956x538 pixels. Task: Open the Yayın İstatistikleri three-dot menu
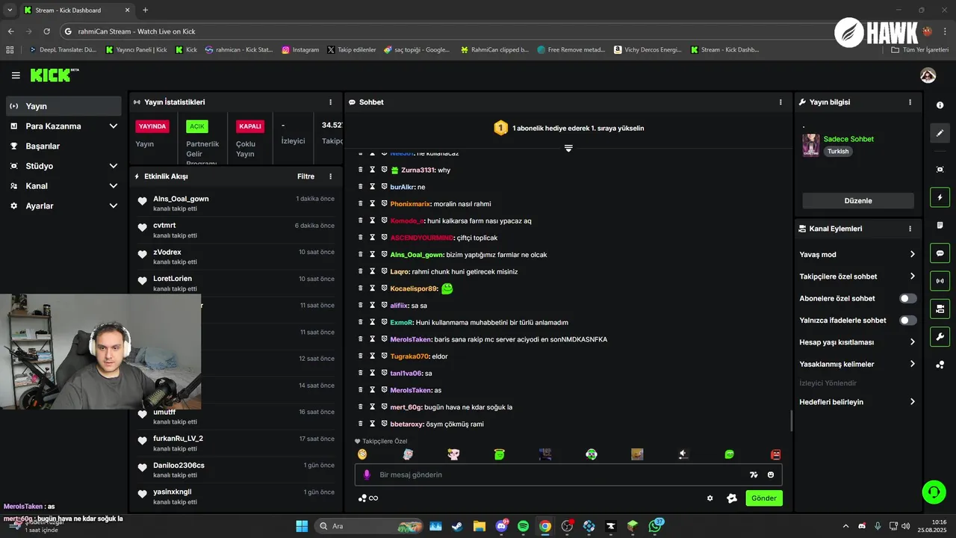coord(331,102)
